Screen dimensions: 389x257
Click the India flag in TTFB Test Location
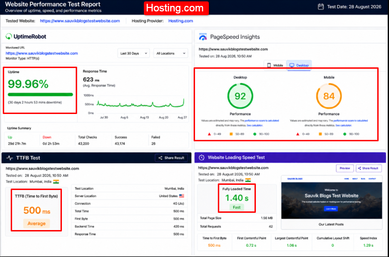pos(56,182)
